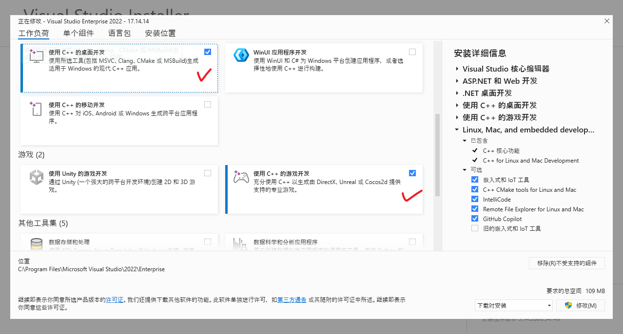Select the 使用 C++ 的游戏开发 workload card title
623x334 pixels.
click(x=282, y=173)
